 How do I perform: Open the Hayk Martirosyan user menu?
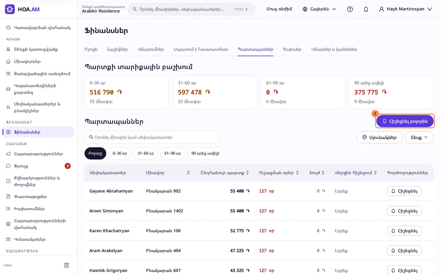coord(405,9)
